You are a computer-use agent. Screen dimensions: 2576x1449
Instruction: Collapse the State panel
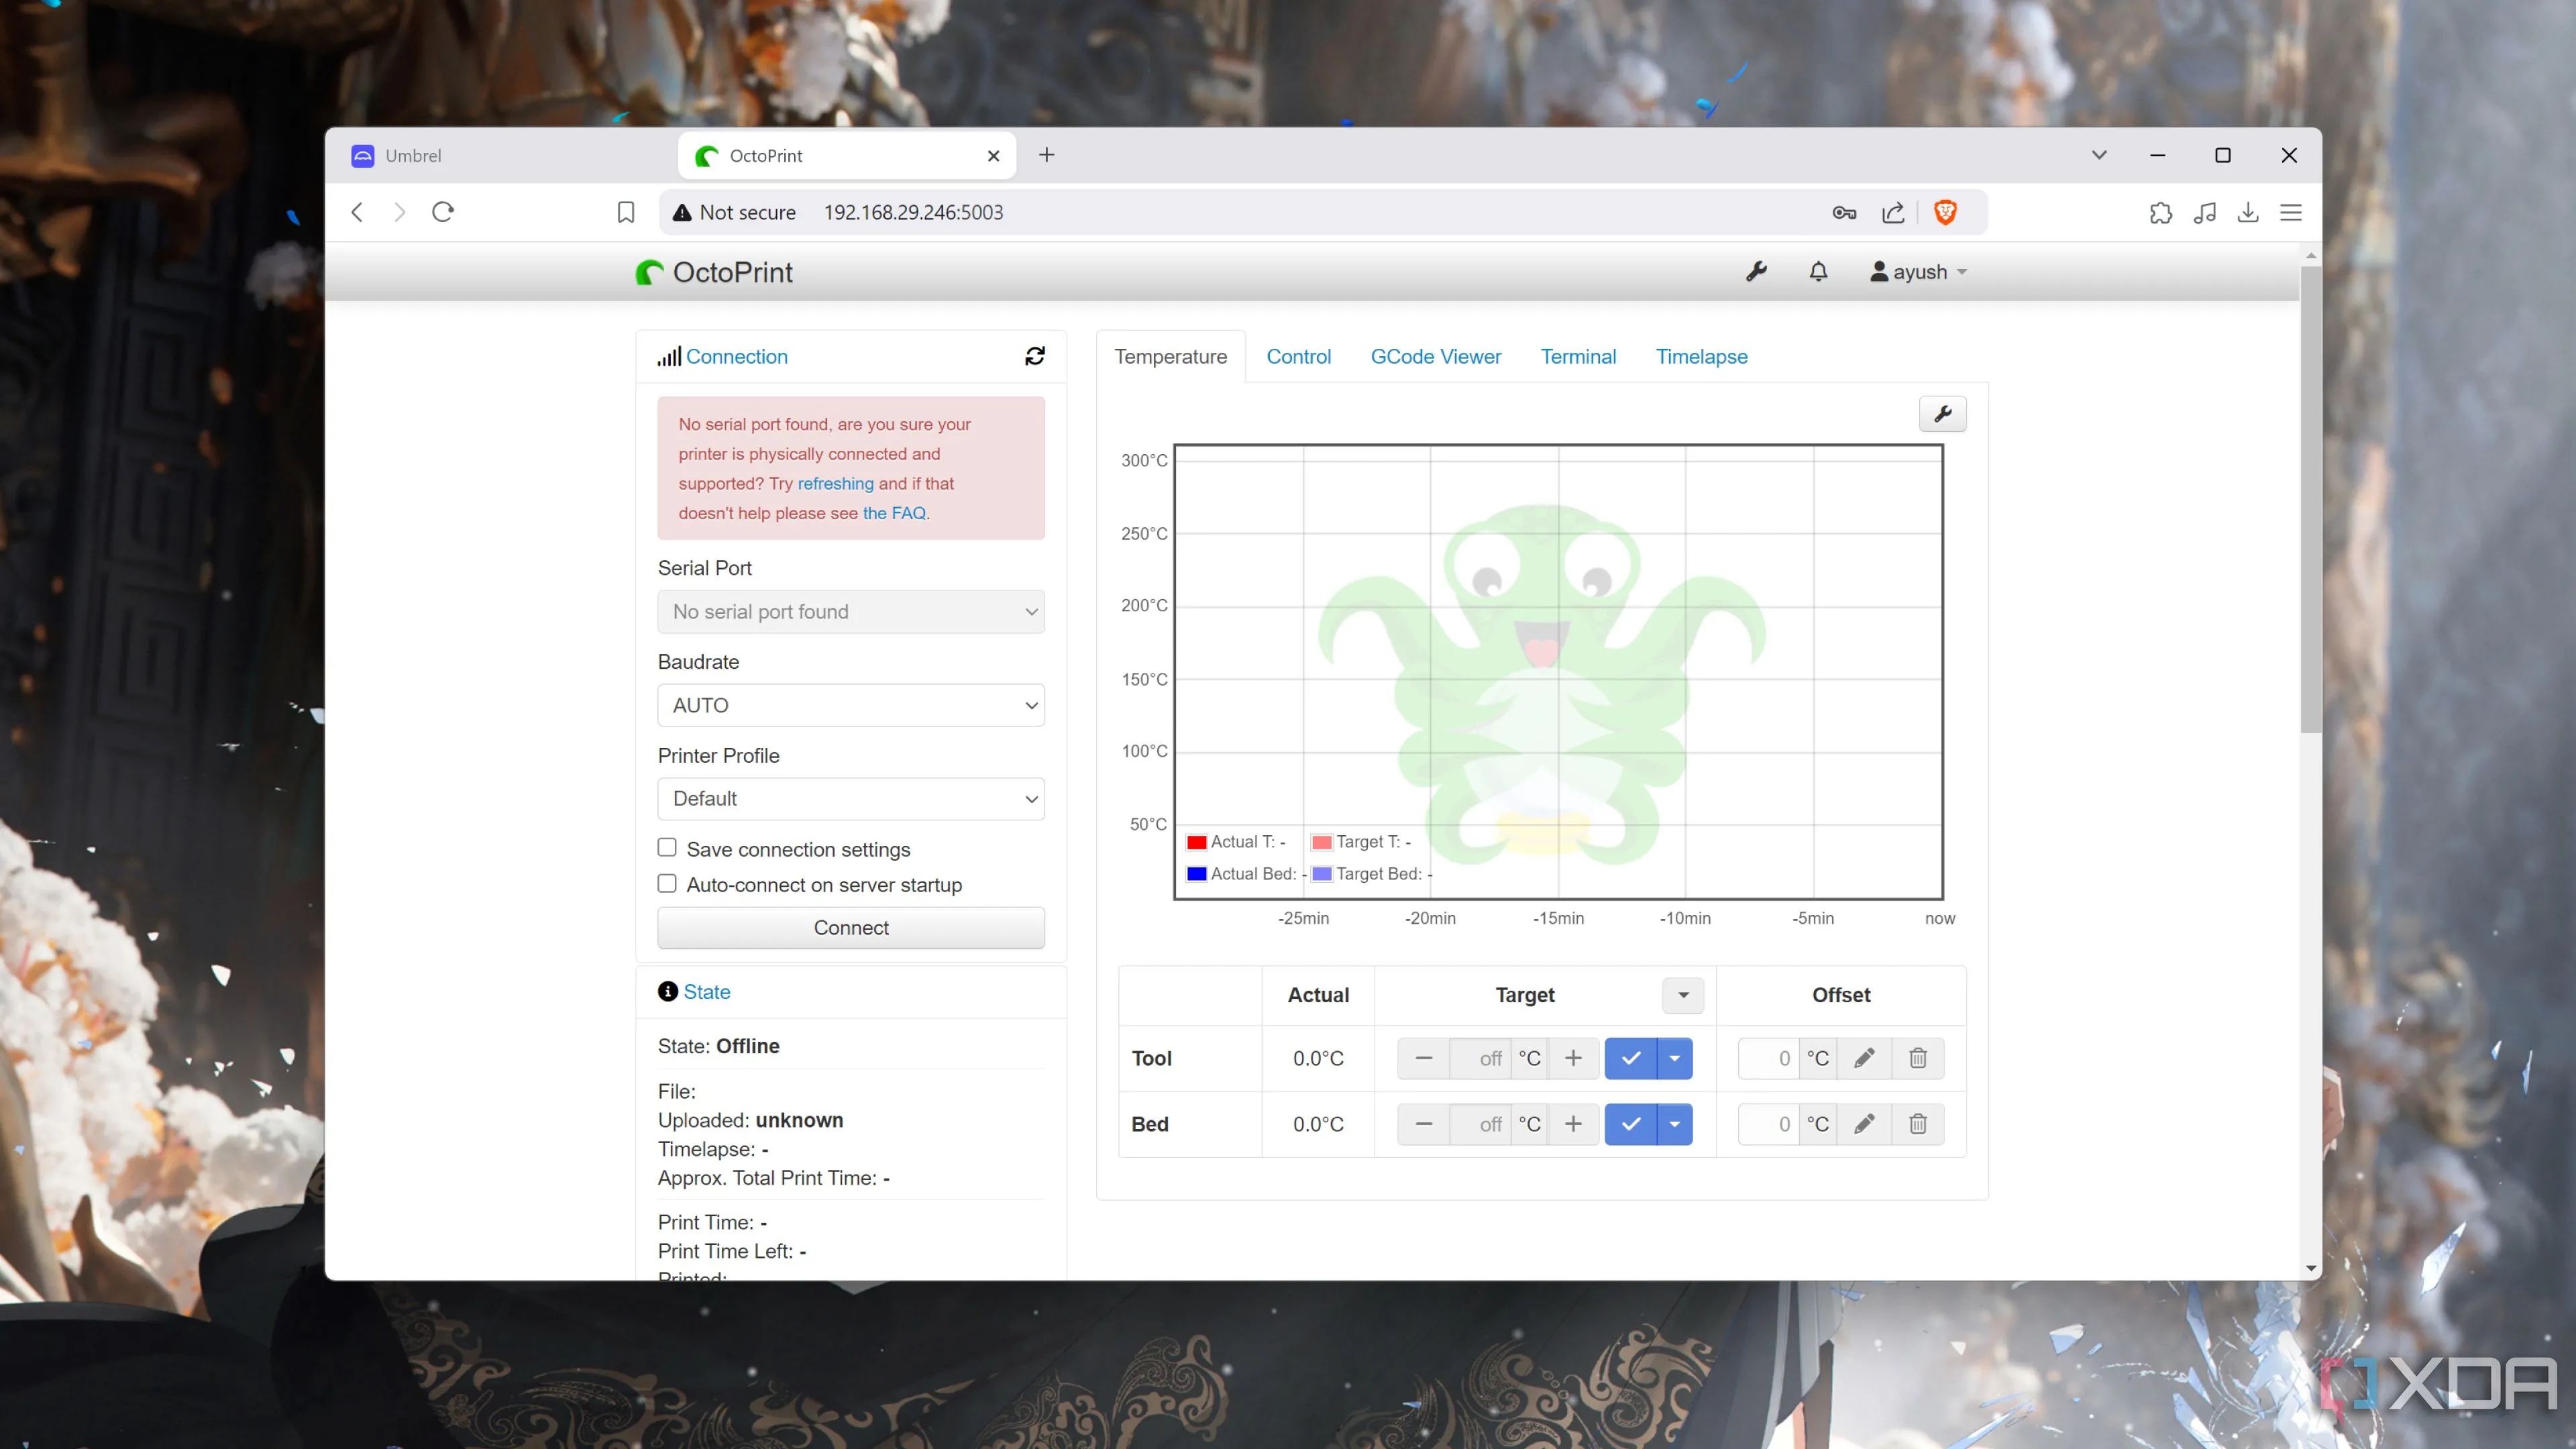click(x=707, y=992)
